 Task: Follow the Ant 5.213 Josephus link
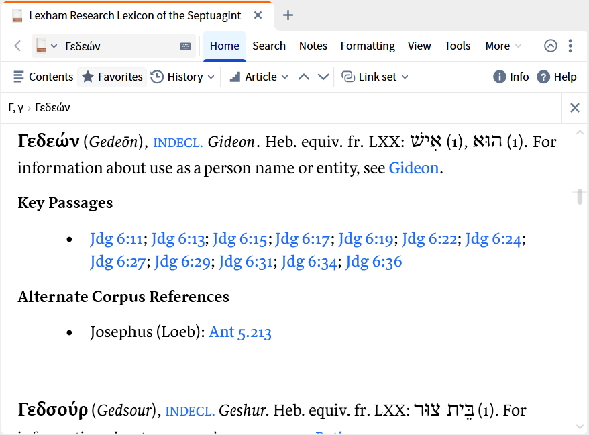click(x=240, y=332)
